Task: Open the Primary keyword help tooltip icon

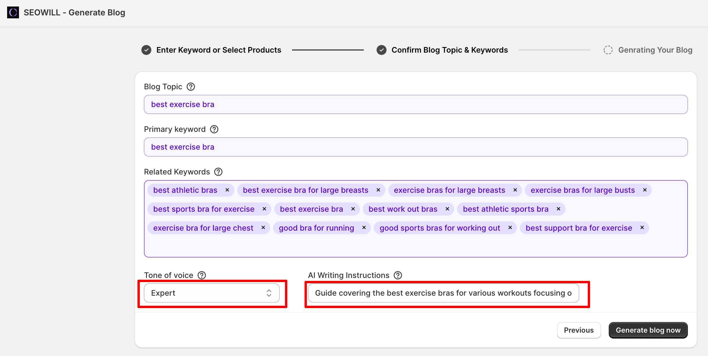Action: pyautogui.click(x=214, y=129)
